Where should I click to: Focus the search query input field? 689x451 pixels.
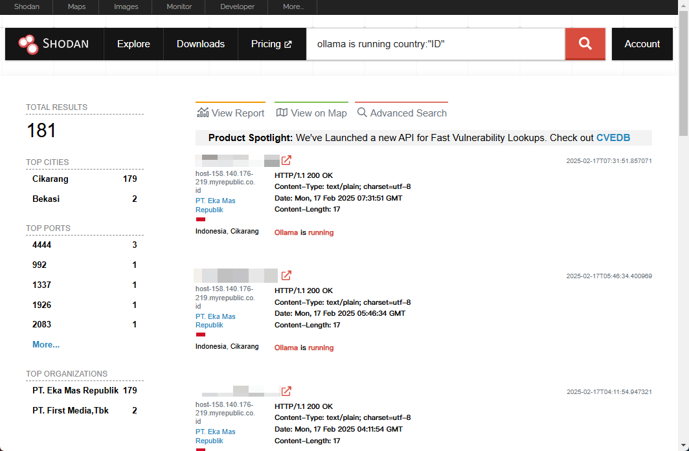pyautogui.click(x=435, y=44)
